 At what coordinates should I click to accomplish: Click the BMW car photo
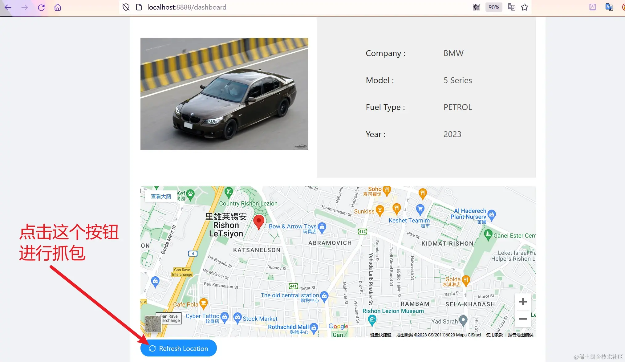(224, 94)
